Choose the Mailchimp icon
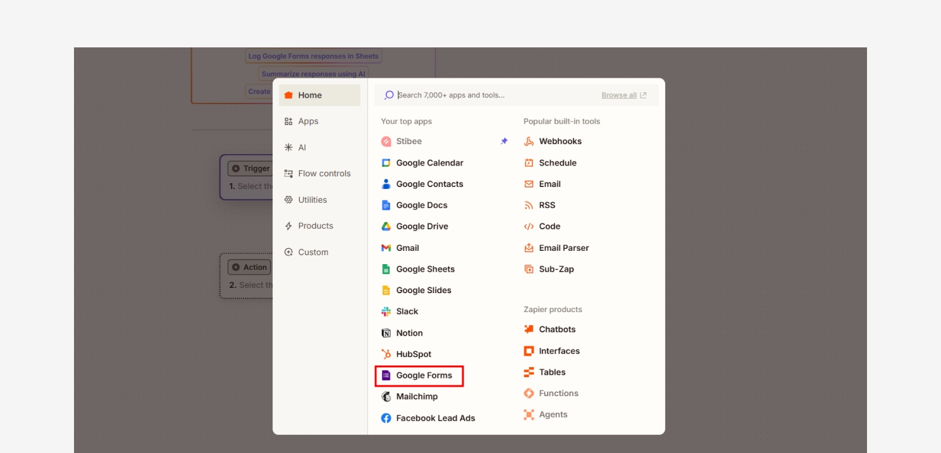This screenshot has width=941, height=453. 386,397
